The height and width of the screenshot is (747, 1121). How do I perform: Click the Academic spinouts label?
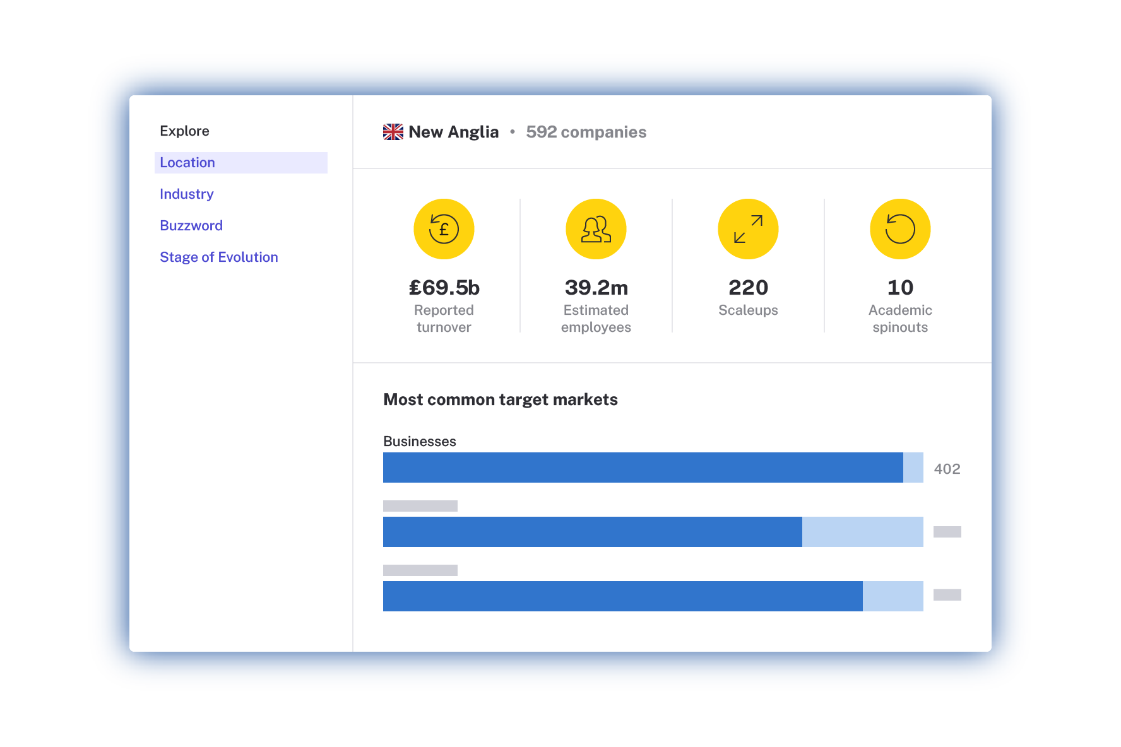[900, 319]
